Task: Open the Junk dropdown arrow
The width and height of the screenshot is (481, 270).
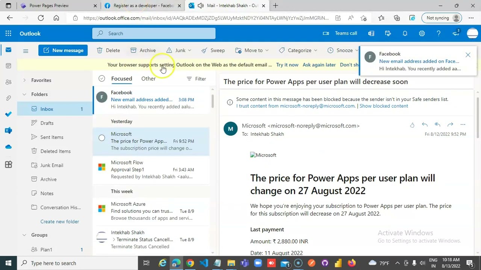Action: [189, 50]
